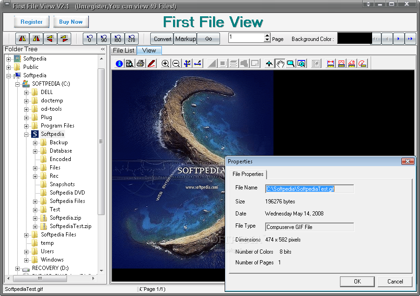Click the zoom in magnifier icon
Viewport: 420px width, 296px height.
coord(165,64)
